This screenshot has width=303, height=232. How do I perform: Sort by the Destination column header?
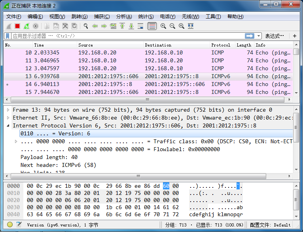(x=177, y=45)
